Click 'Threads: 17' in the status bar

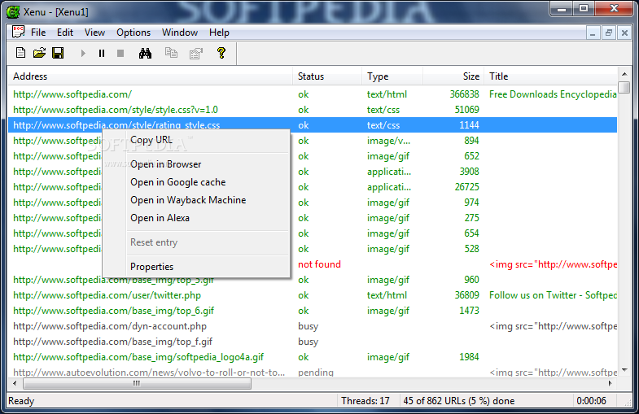coord(365,401)
